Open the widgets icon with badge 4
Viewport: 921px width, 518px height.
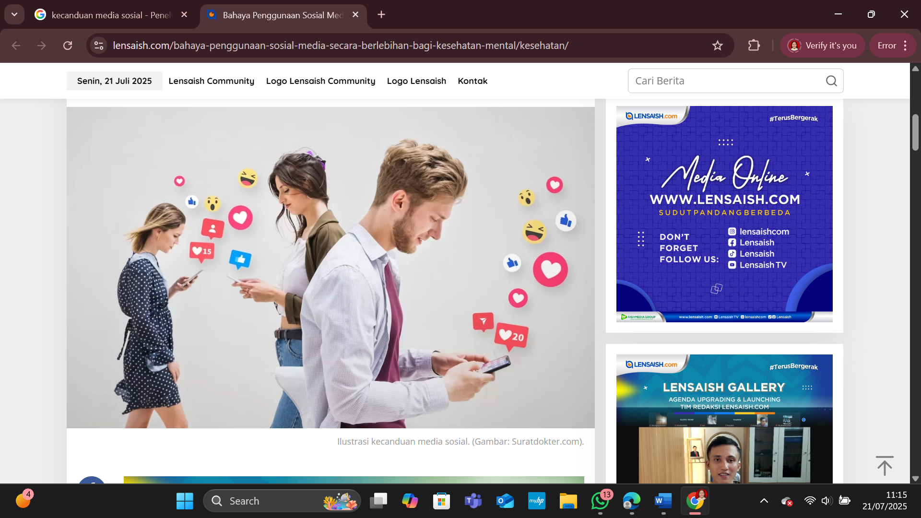(23, 500)
